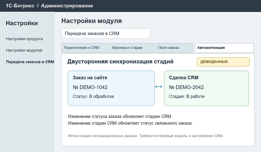Open the Подключение к CRM tab

click(x=85, y=48)
